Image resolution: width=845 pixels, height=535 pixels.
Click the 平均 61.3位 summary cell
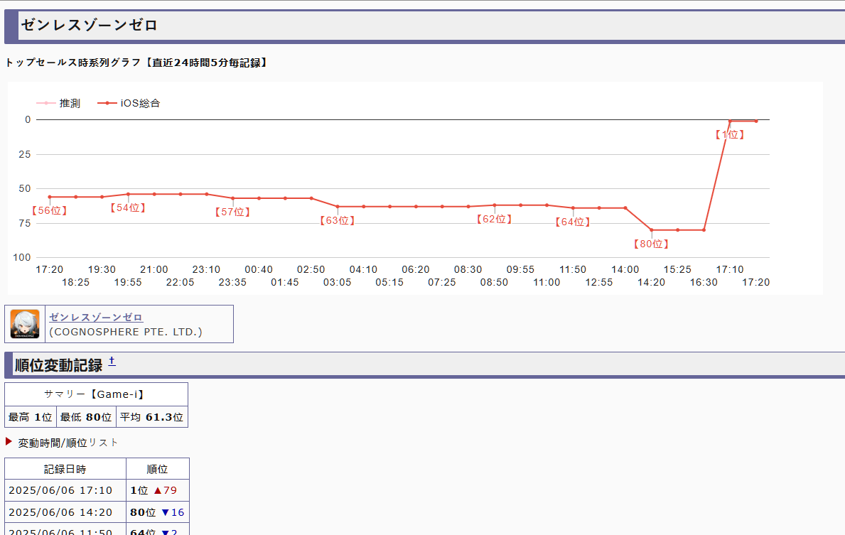(152, 417)
